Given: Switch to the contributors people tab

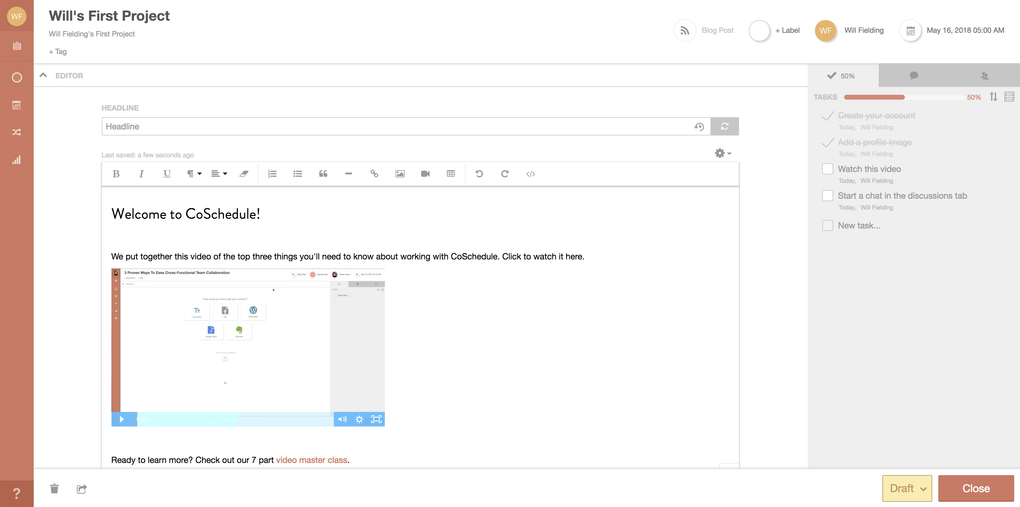Looking at the screenshot, I should point(984,75).
